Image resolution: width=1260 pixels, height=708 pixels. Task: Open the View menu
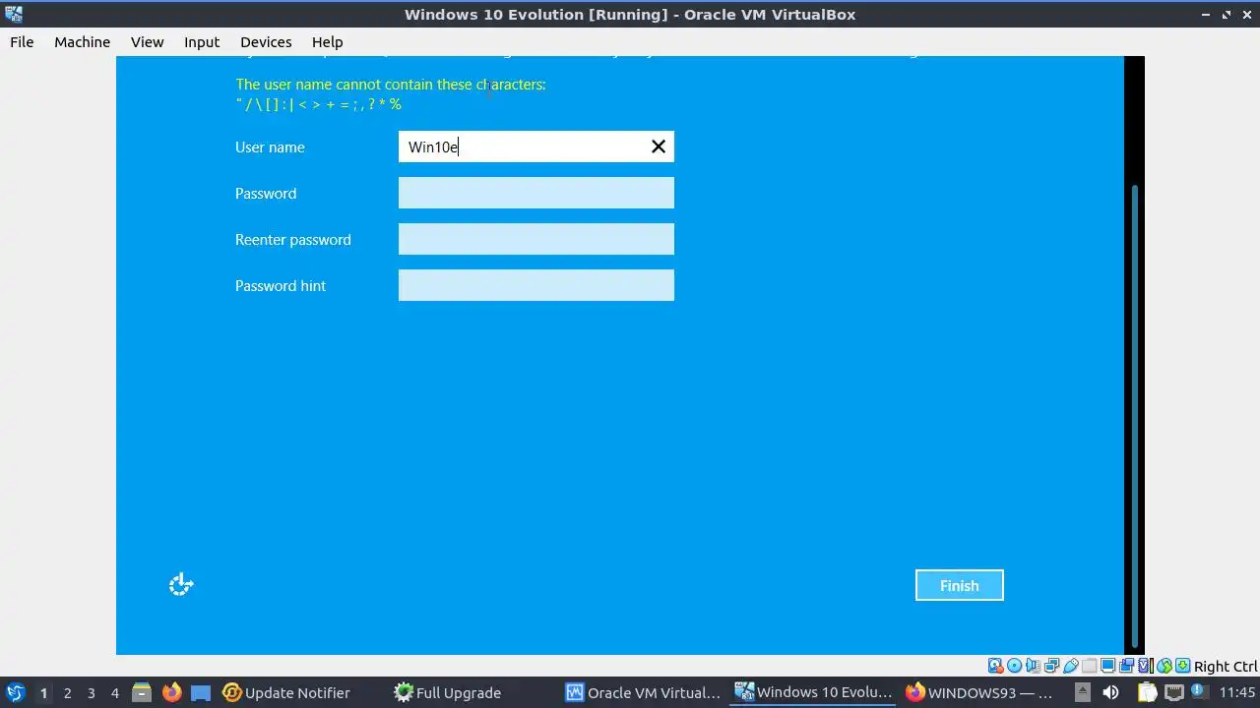point(147,41)
